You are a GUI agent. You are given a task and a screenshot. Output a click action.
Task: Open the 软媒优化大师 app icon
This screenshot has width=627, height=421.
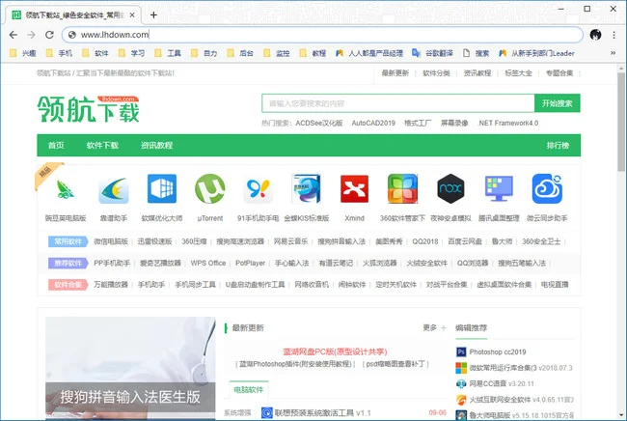pos(161,188)
